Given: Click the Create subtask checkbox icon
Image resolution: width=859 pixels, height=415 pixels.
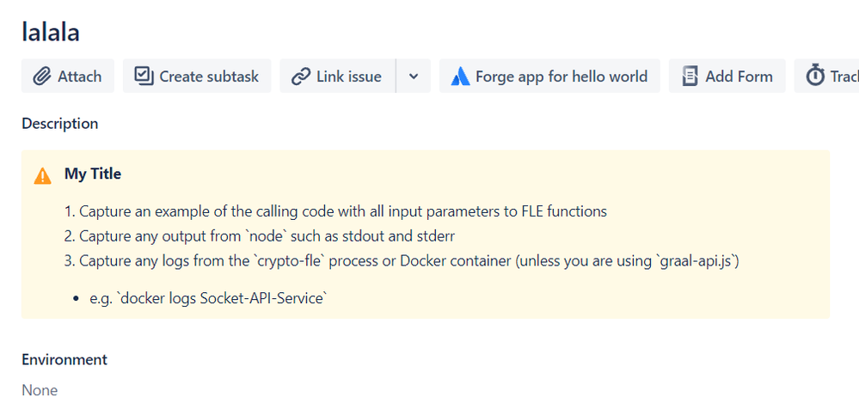Looking at the screenshot, I should 144,76.
